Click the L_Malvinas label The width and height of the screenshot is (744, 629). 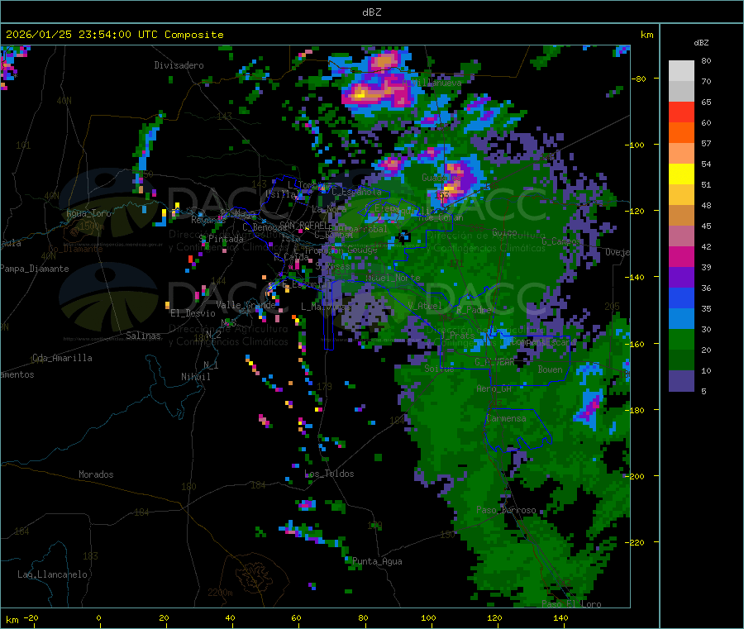click(x=326, y=307)
